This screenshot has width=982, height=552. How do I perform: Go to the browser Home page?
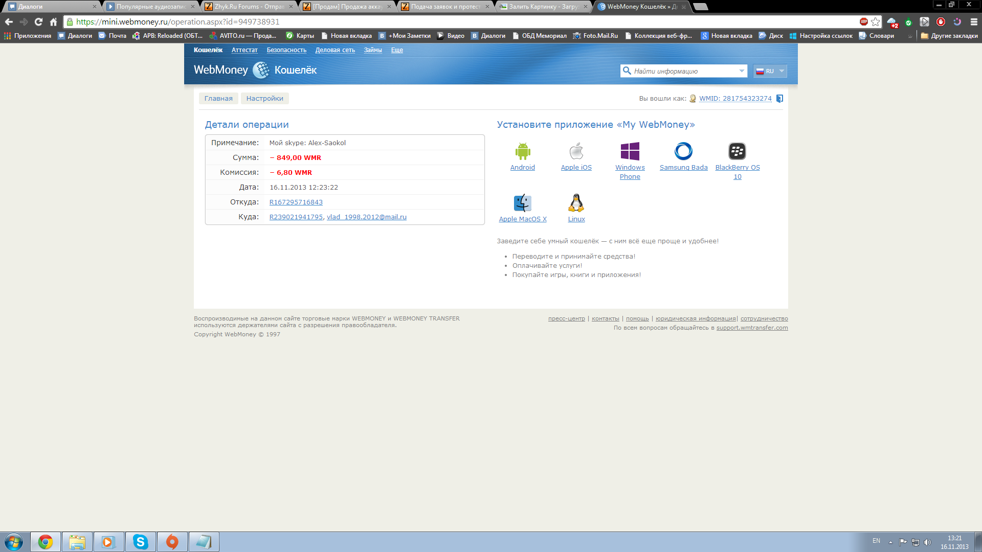click(53, 22)
